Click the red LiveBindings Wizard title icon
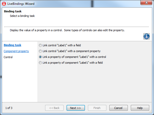This screenshot has height=115, width=154. tap(4, 4)
